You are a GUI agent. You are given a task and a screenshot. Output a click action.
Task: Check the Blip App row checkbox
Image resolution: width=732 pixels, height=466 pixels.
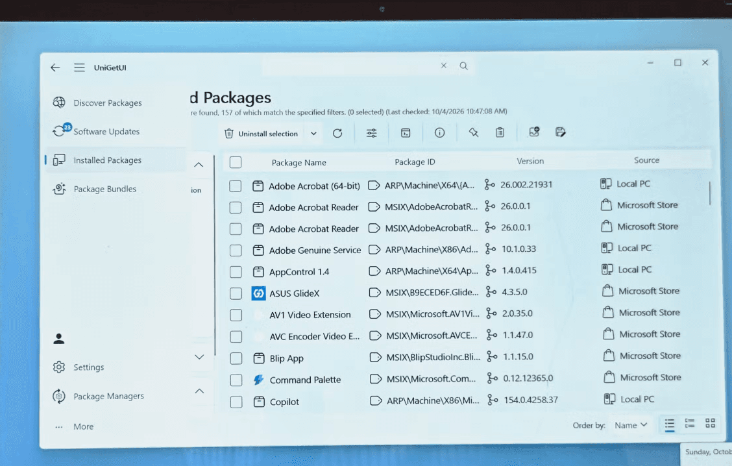236,358
